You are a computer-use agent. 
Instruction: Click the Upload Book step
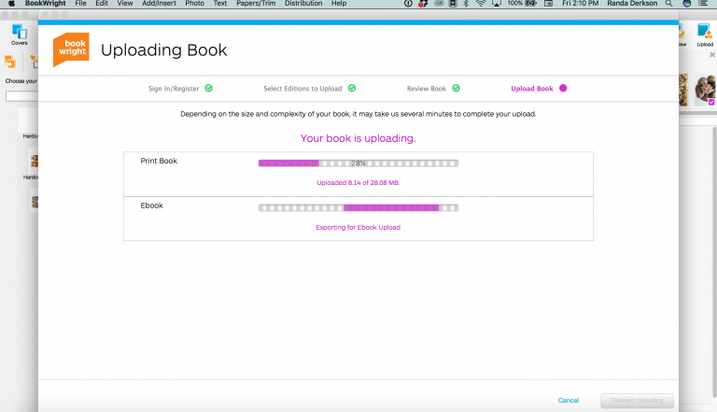(532, 89)
